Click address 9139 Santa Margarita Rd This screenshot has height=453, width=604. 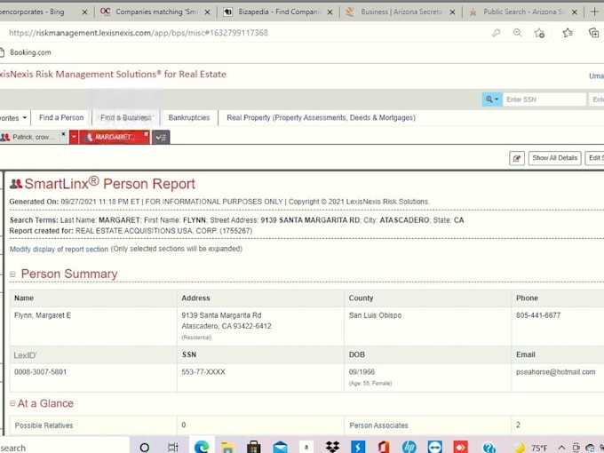pyautogui.click(x=221, y=315)
